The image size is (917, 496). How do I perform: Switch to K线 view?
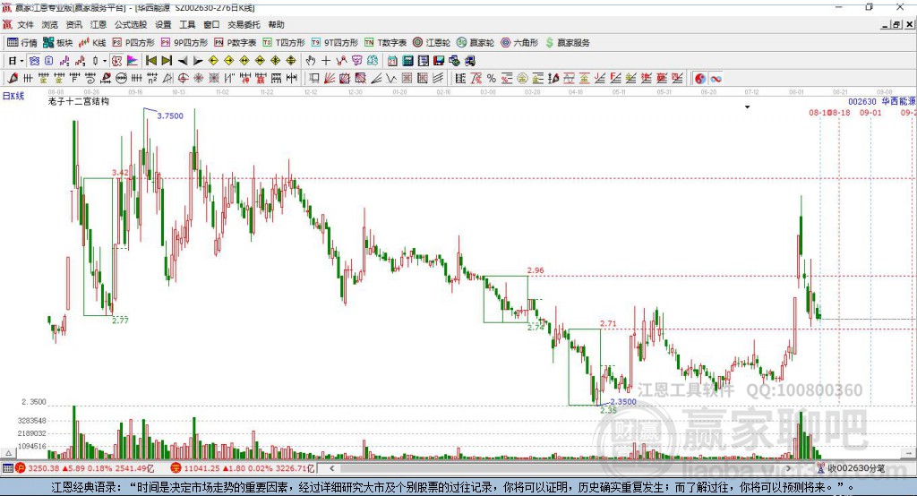92,43
